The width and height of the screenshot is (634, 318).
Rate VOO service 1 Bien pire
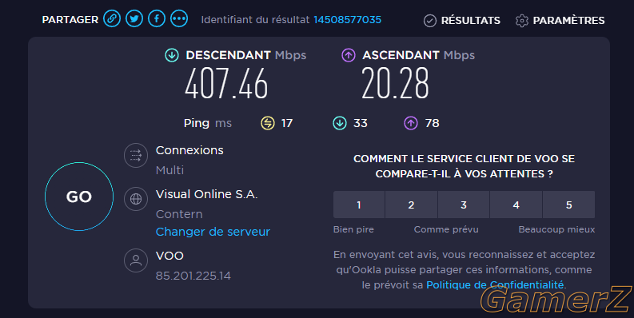tap(359, 205)
